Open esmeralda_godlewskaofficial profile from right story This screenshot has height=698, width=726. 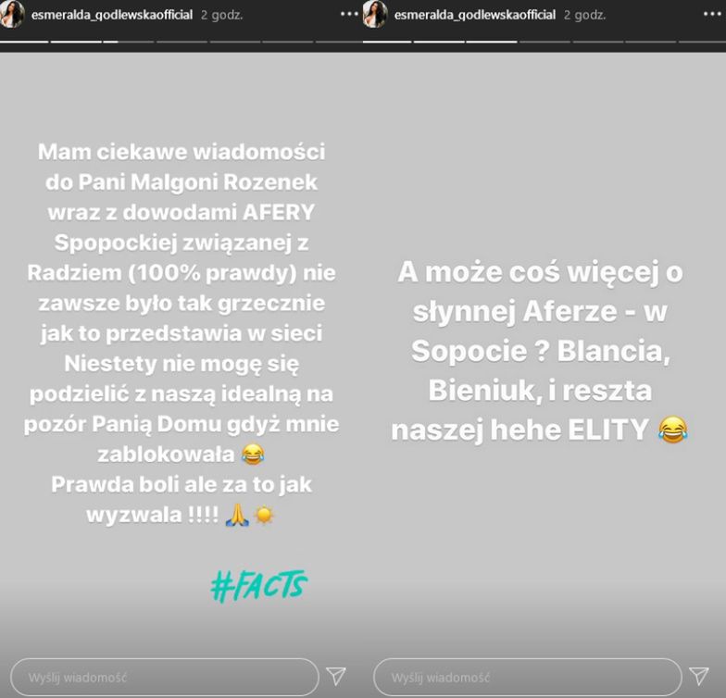coord(474,15)
